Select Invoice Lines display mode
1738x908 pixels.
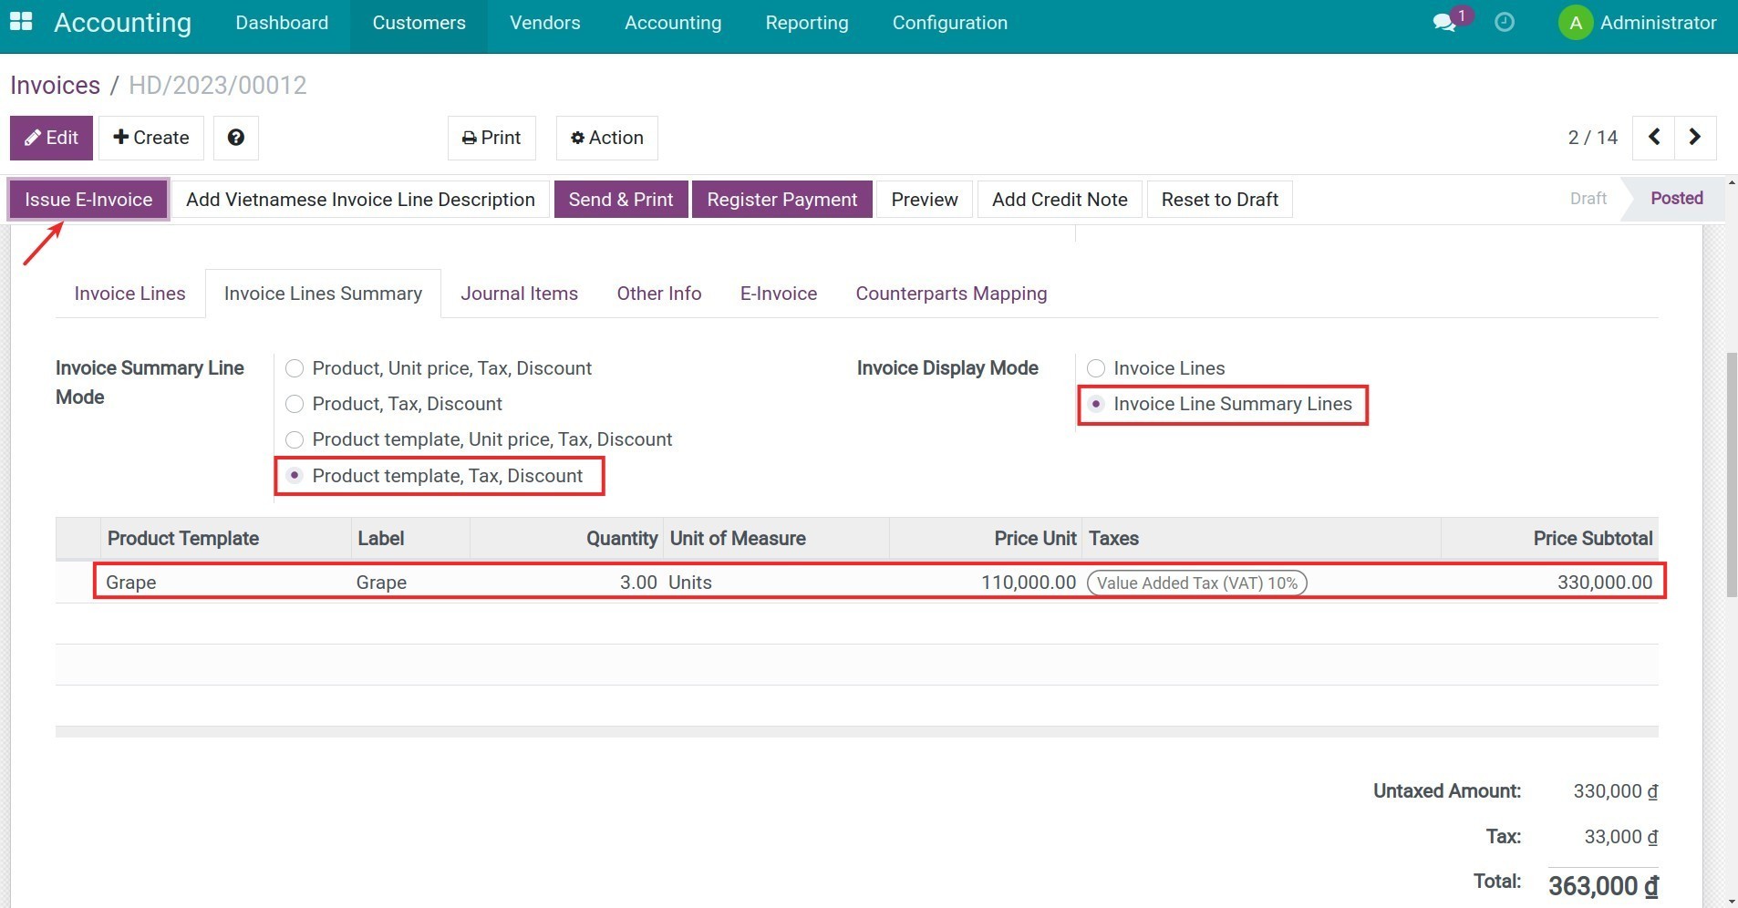point(1096,368)
